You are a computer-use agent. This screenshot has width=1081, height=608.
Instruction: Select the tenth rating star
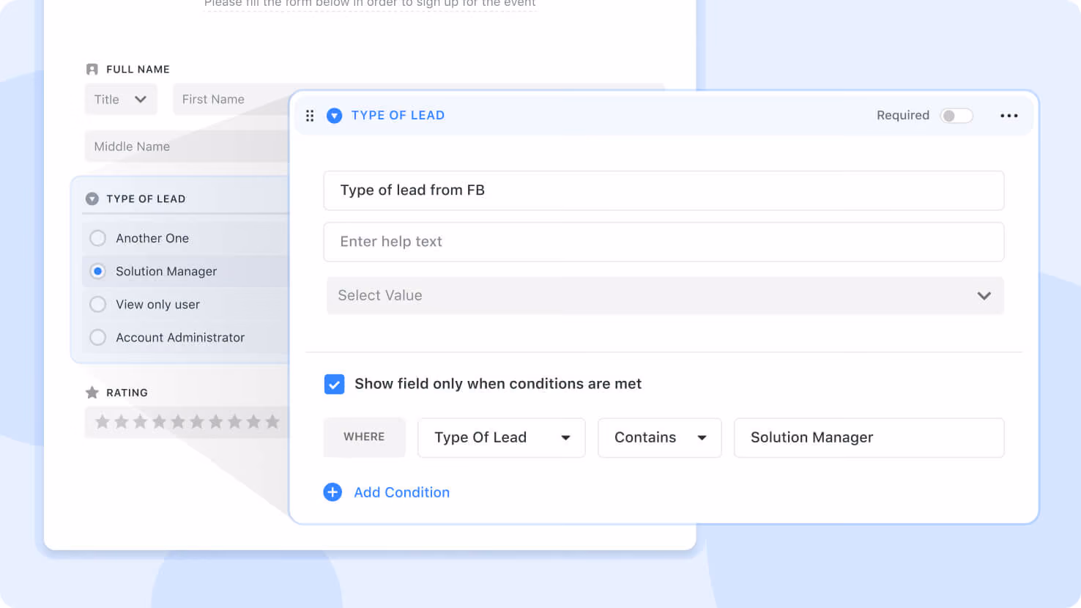[x=272, y=422]
